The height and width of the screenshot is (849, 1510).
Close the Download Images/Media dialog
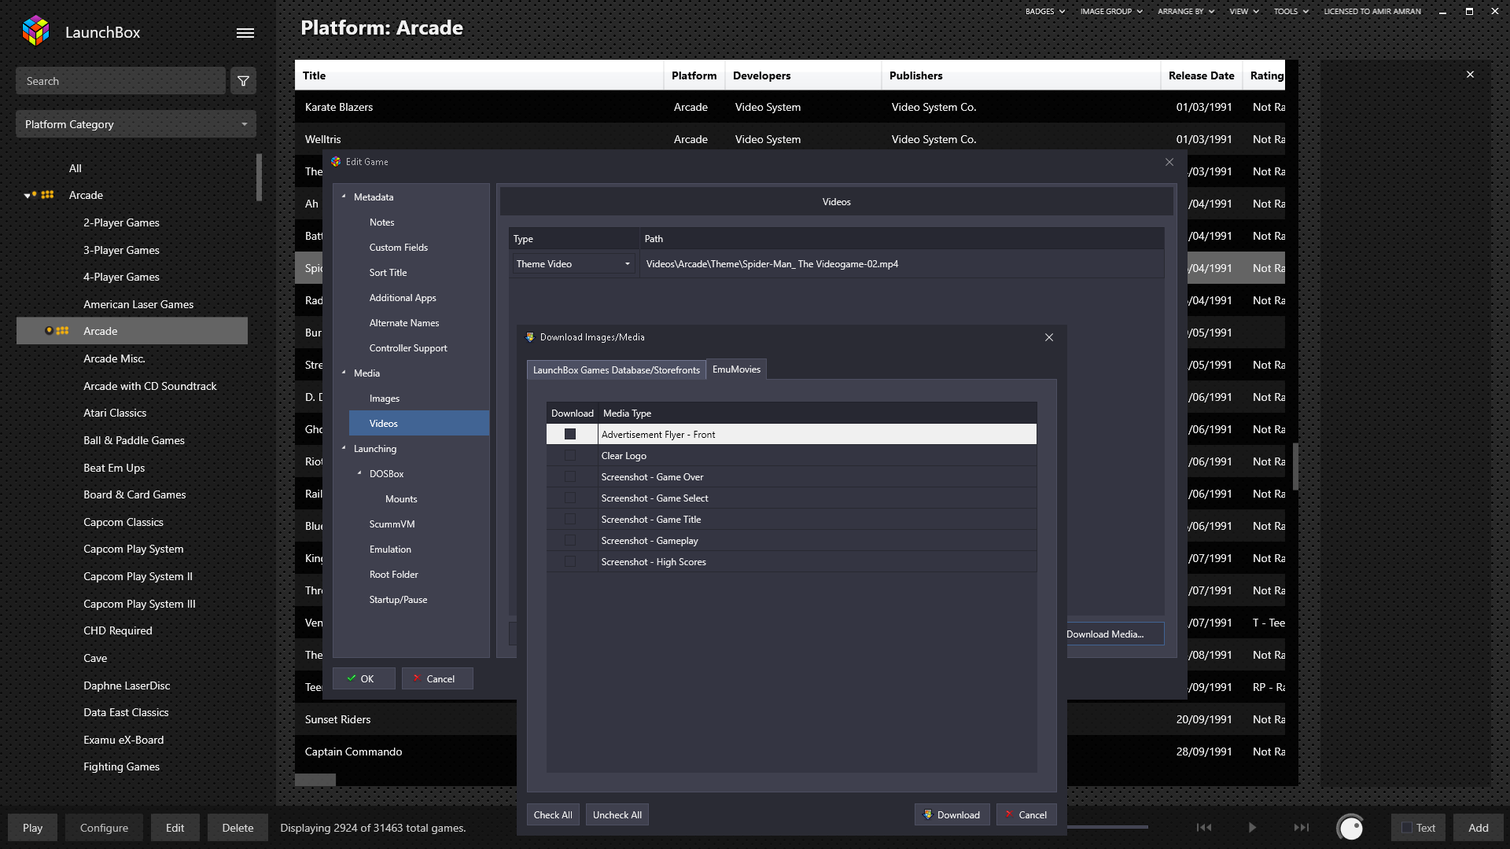pos(1049,337)
